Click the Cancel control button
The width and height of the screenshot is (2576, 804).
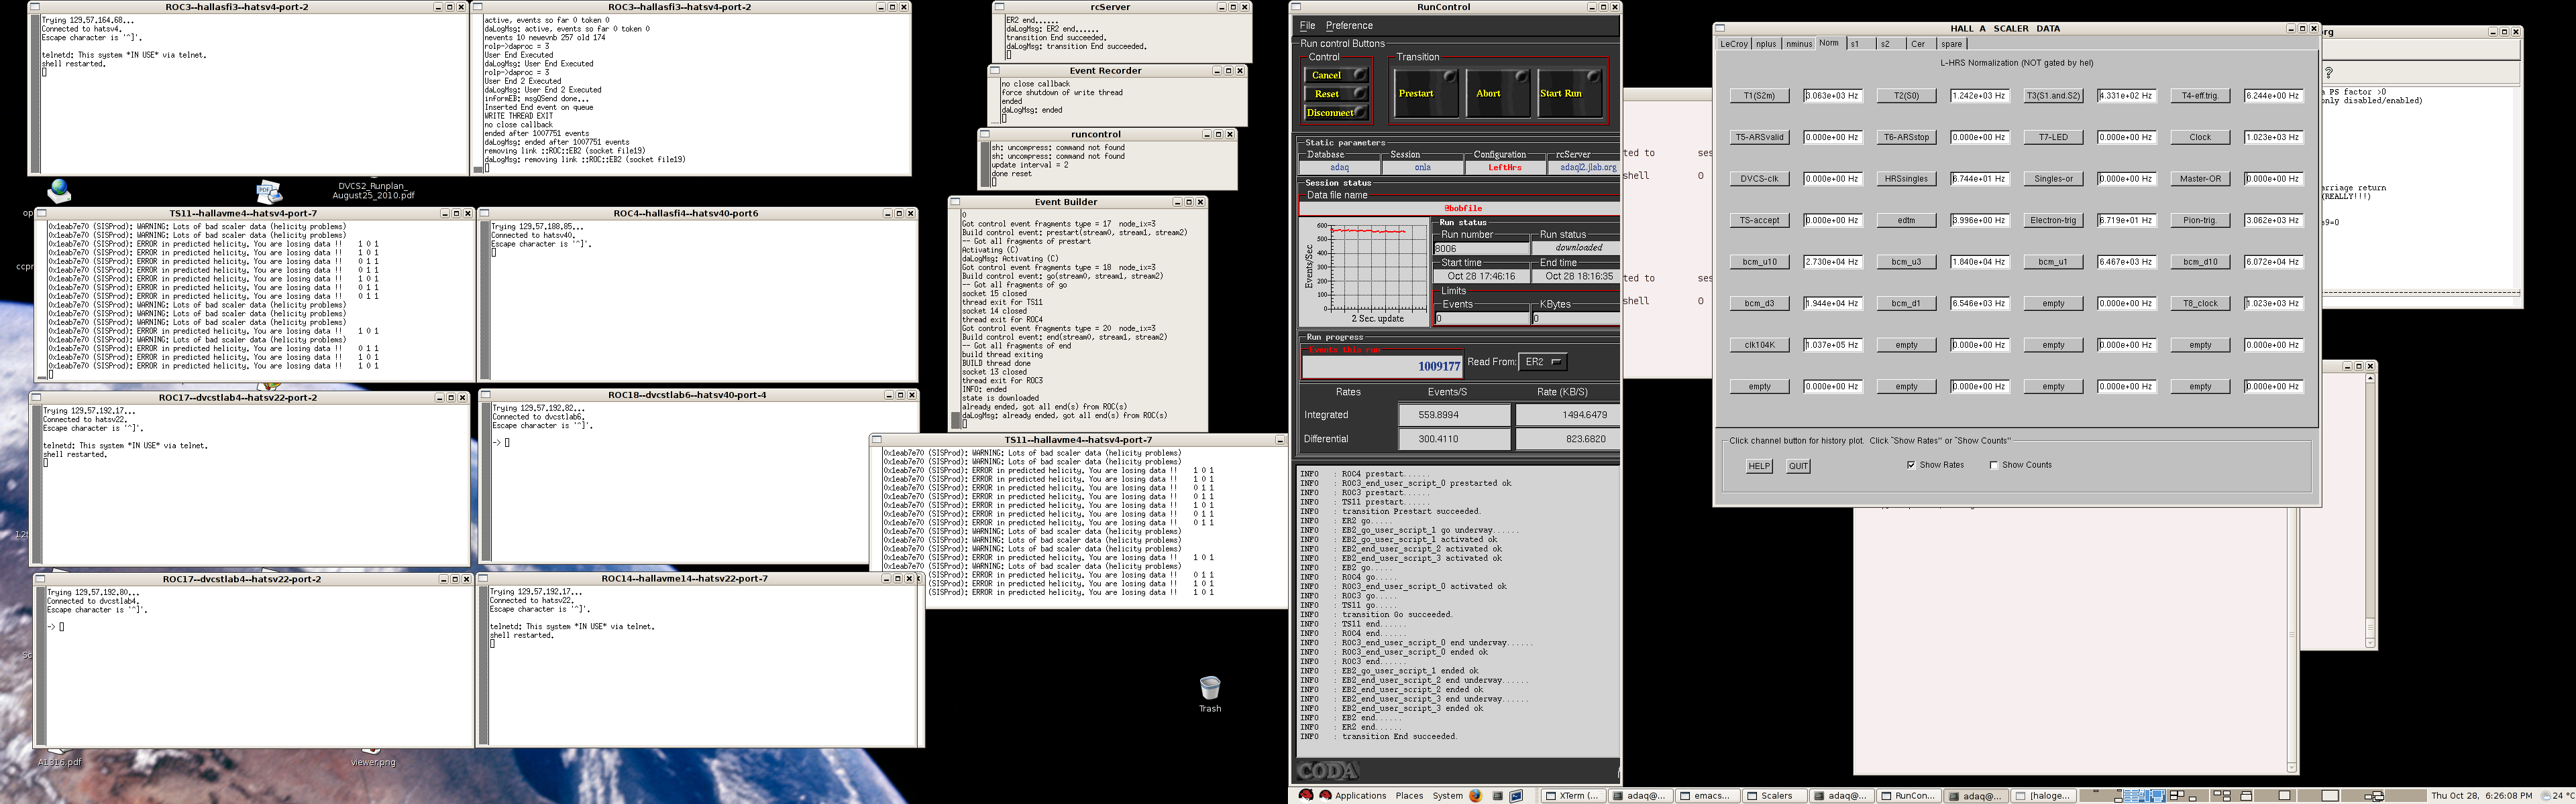tap(1335, 75)
